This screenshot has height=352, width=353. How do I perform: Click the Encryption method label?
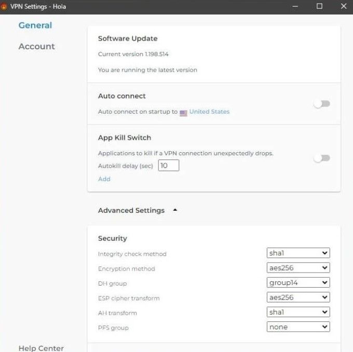pos(127,269)
